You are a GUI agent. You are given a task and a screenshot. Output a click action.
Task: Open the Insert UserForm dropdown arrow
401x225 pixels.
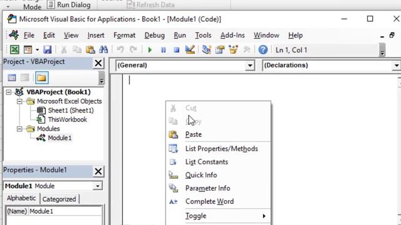(37, 49)
